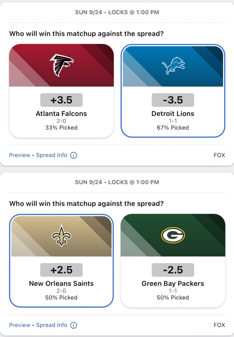Click the Atlanta Falcons logo
The height and width of the screenshot is (337, 234).
coord(62,65)
